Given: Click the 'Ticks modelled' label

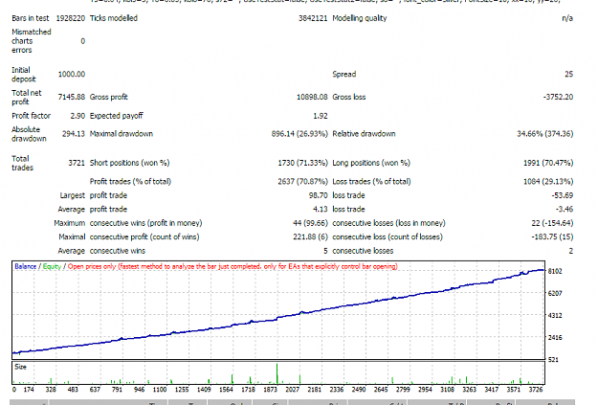Looking at the screenshot, I should coord(114,18).
